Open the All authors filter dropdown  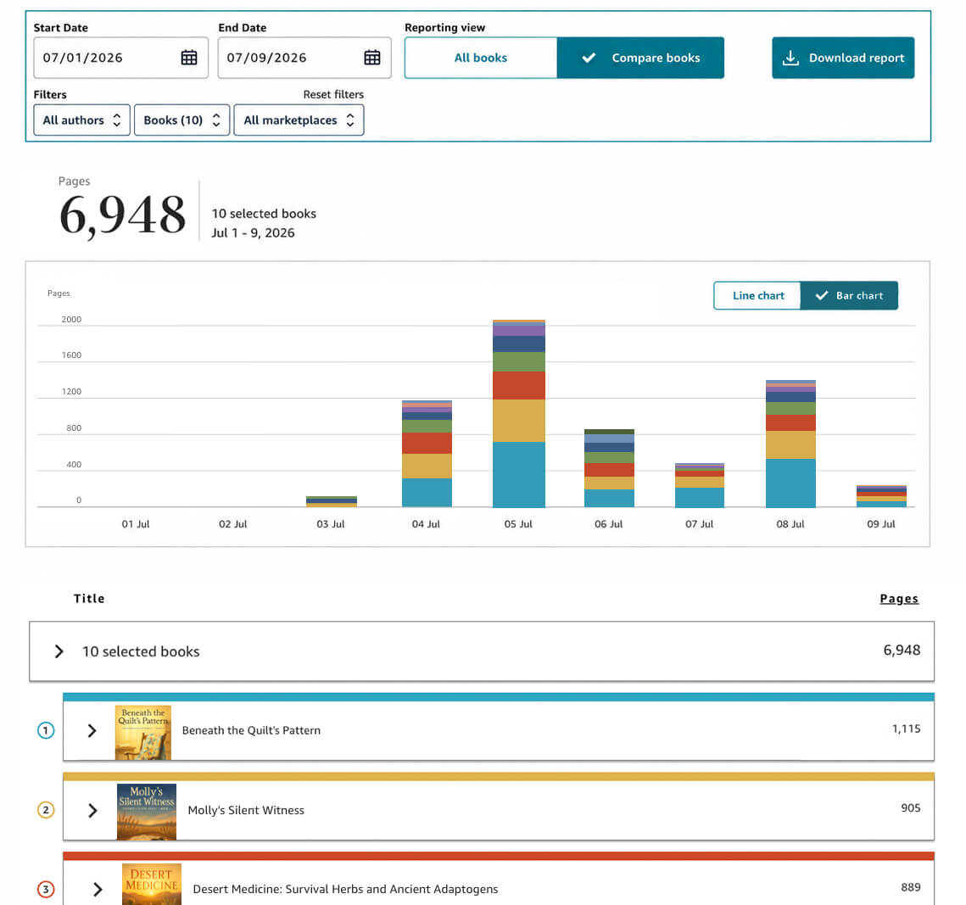tap(81, 120)
